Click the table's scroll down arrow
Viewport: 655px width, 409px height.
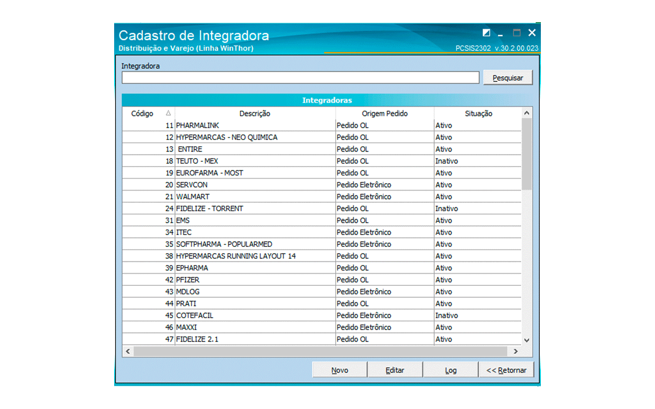[x=527, y=340]
